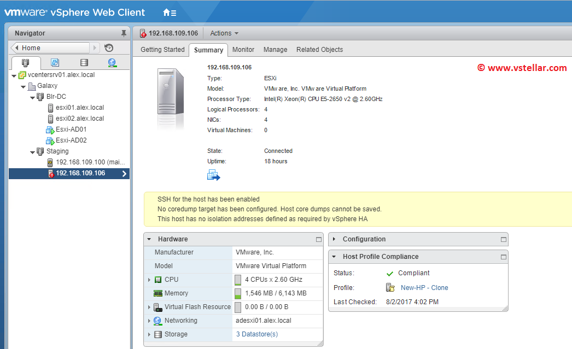Minimize the Host Profile Compliance panel

(x=504, y=257)
